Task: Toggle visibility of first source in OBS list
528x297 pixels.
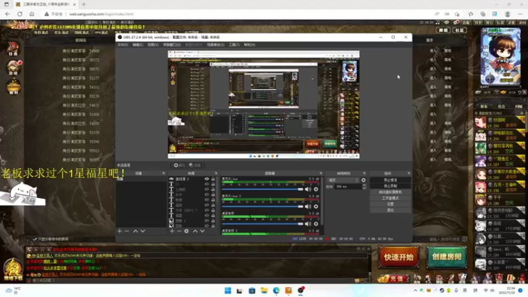Action: [207, 179]
